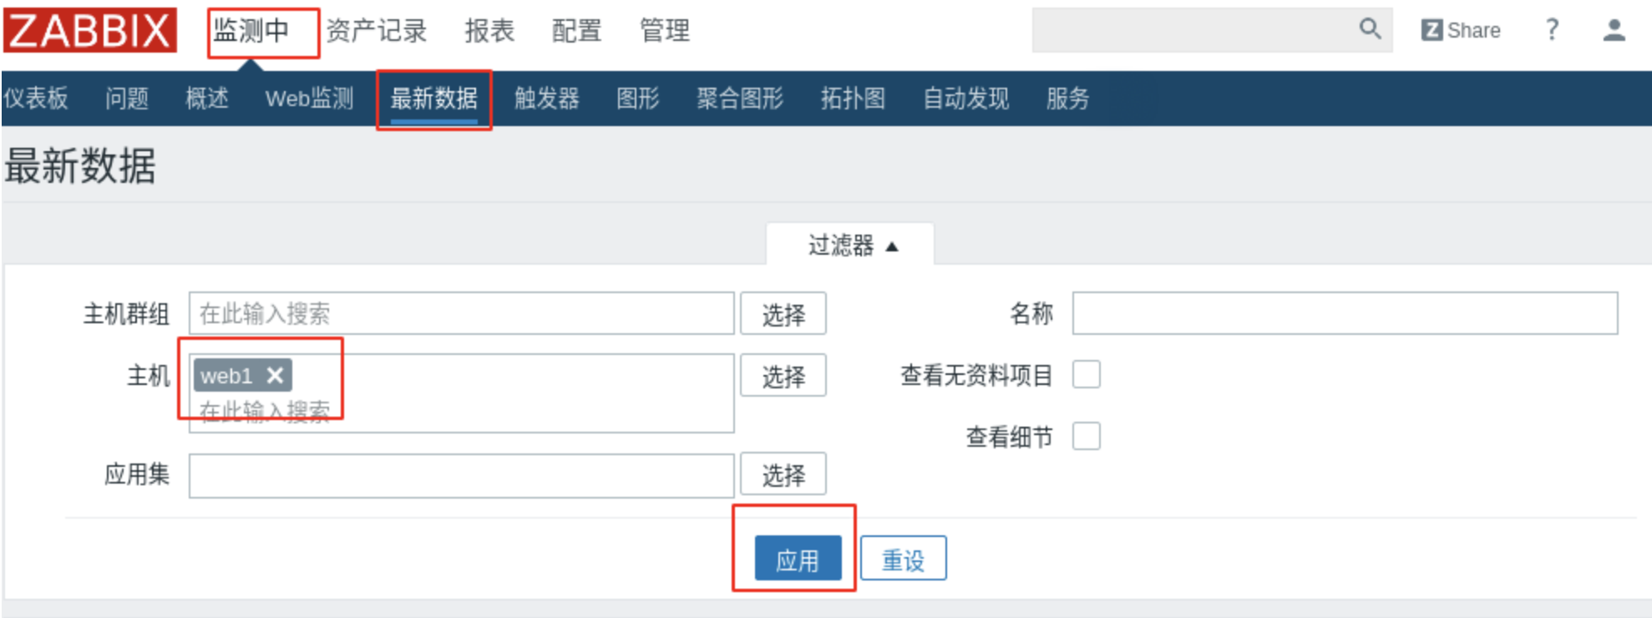Click the search magnifier icon
The height and width of the screenshot is (618, 1652).
point(1370,29)
